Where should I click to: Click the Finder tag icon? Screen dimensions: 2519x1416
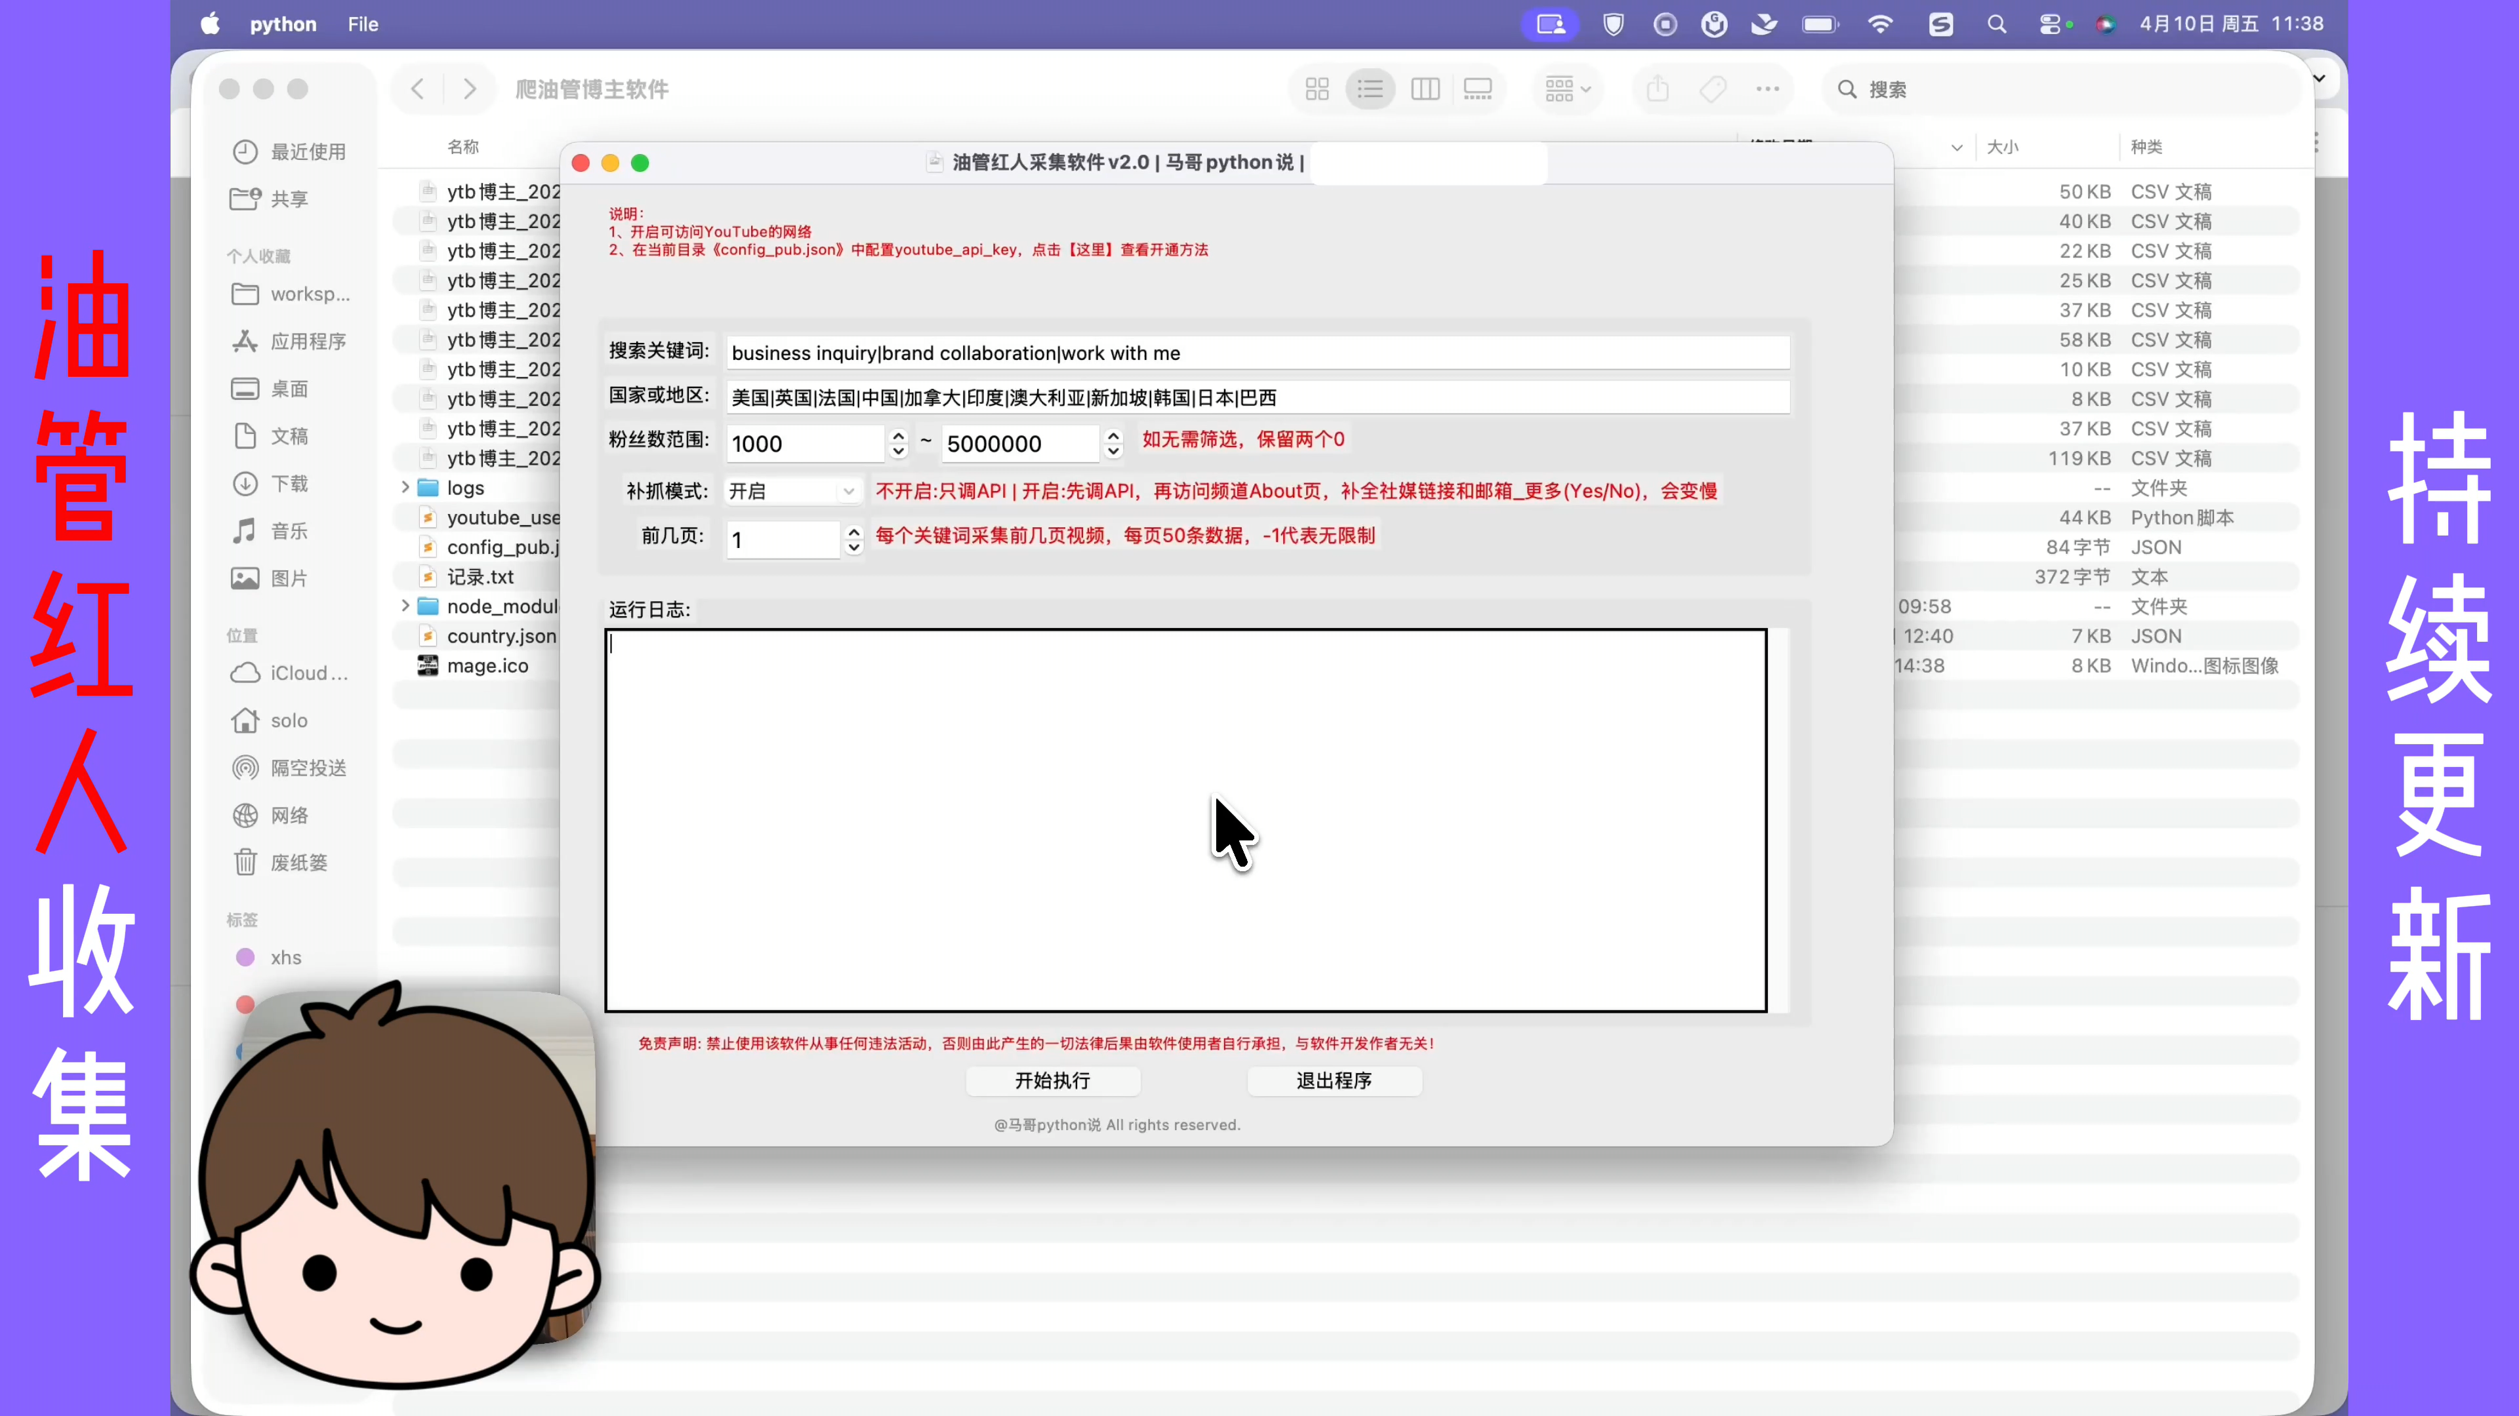(1712, 89)
